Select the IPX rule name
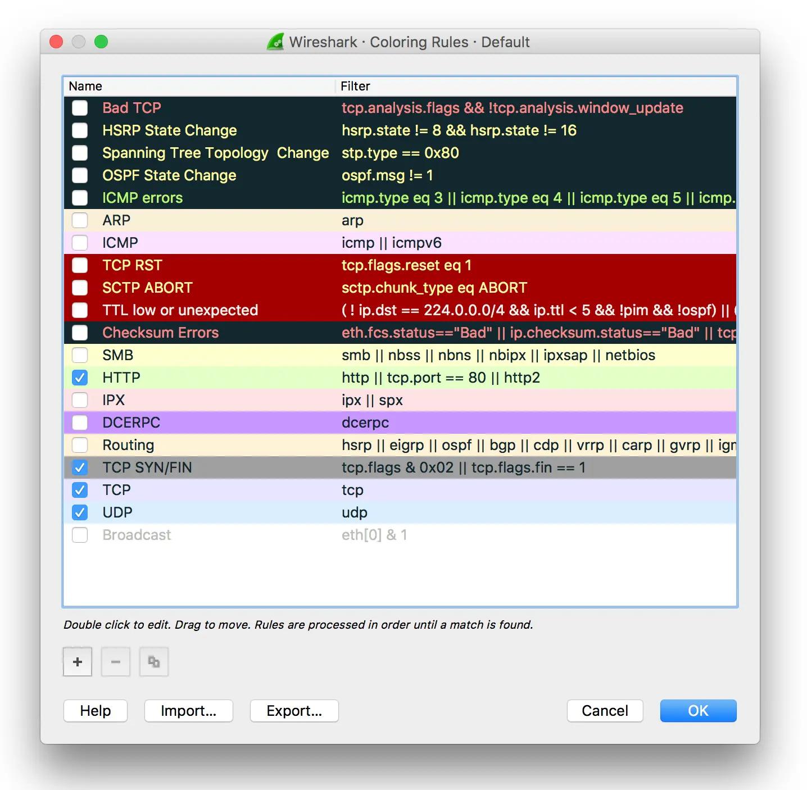This screenshot has width=807, height=790. coord(114,400)
